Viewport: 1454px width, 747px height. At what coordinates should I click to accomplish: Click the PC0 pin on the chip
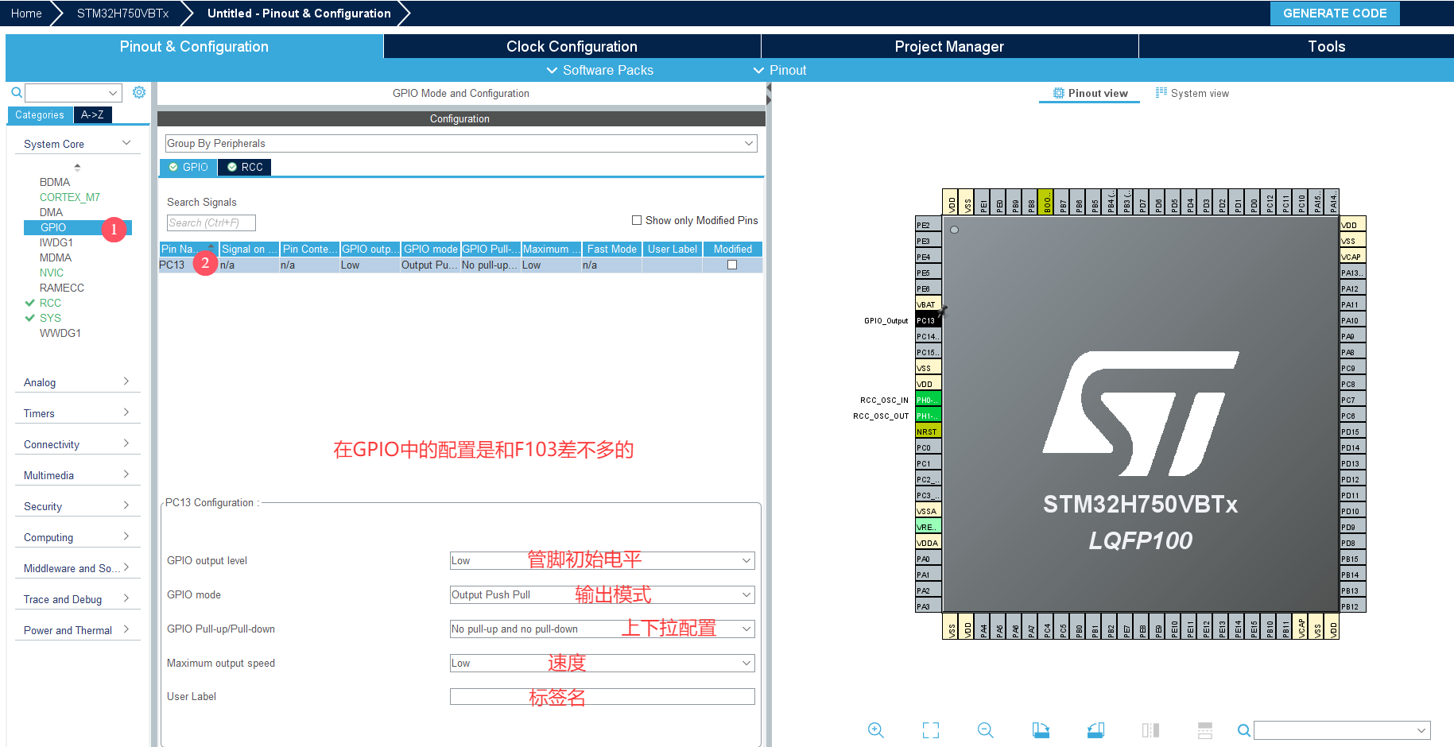click(x=928, y=447)
